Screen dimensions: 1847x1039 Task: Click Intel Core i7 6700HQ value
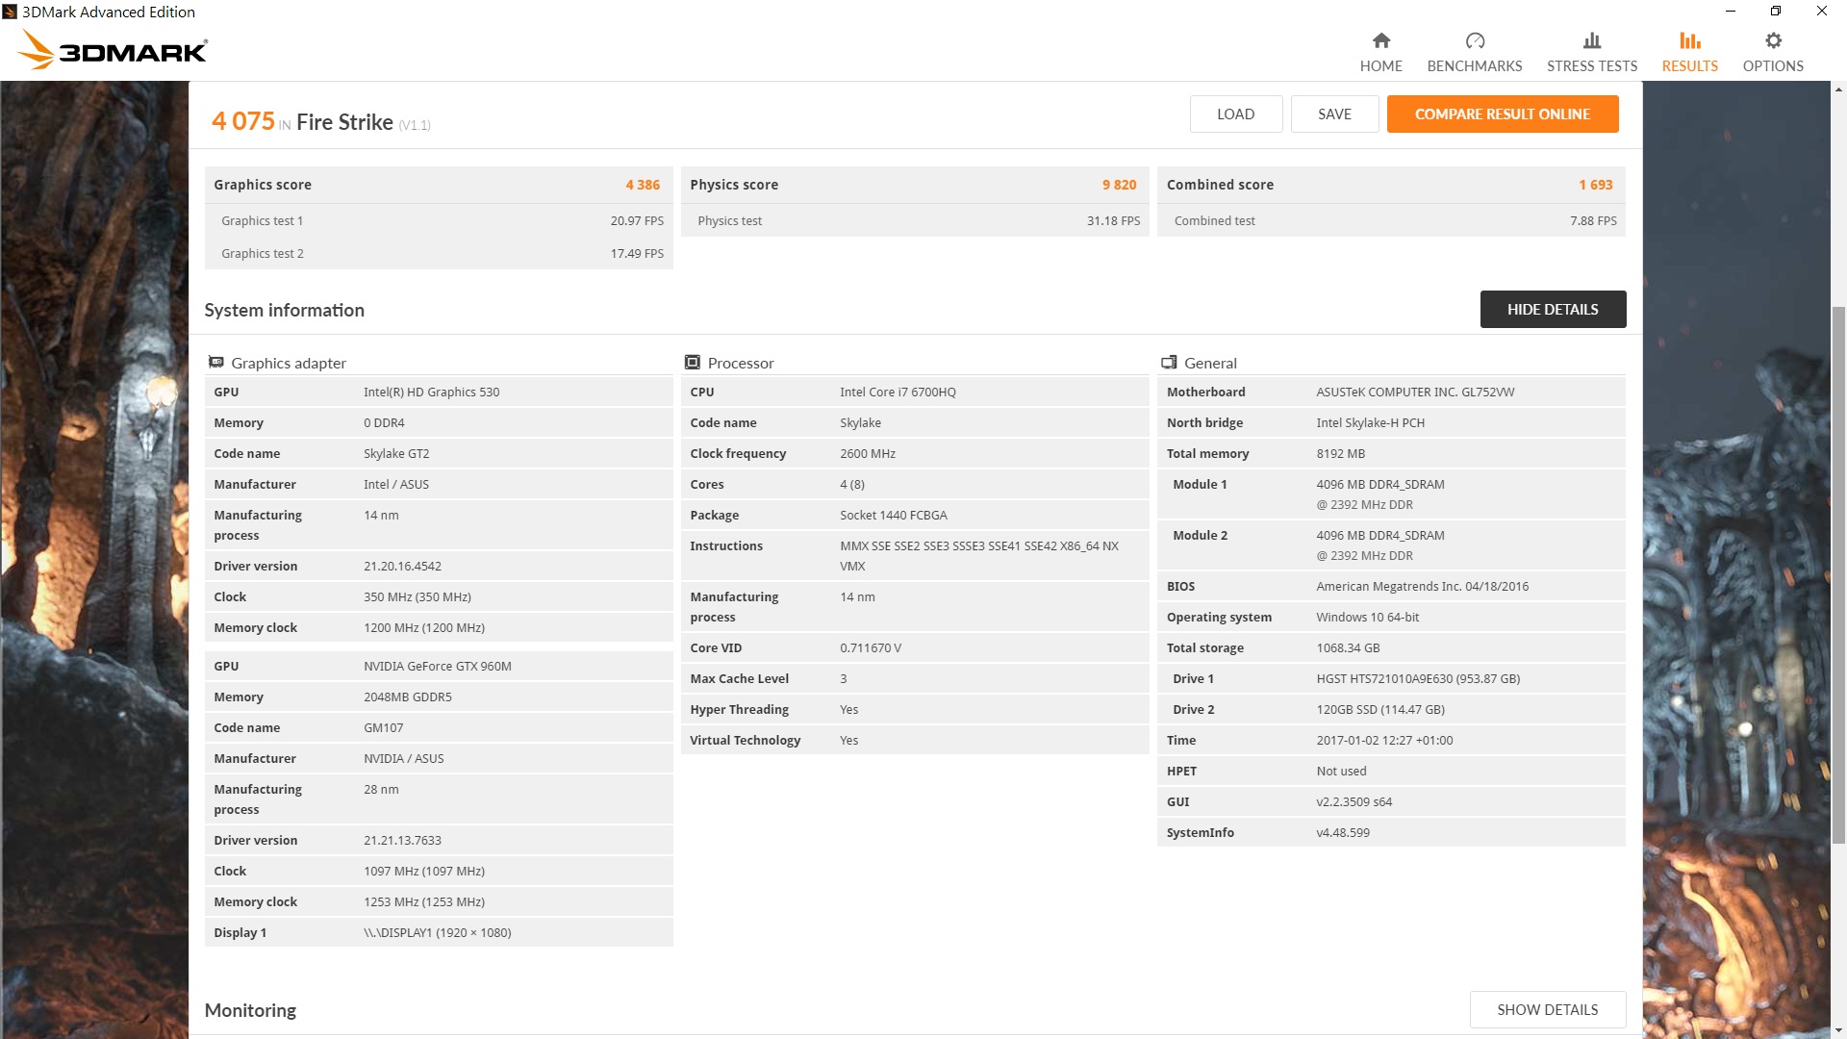coord(898,392)
